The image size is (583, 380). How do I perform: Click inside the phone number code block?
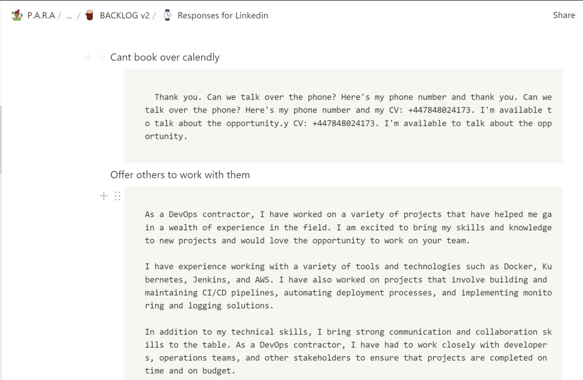click(x=343, y=116)
